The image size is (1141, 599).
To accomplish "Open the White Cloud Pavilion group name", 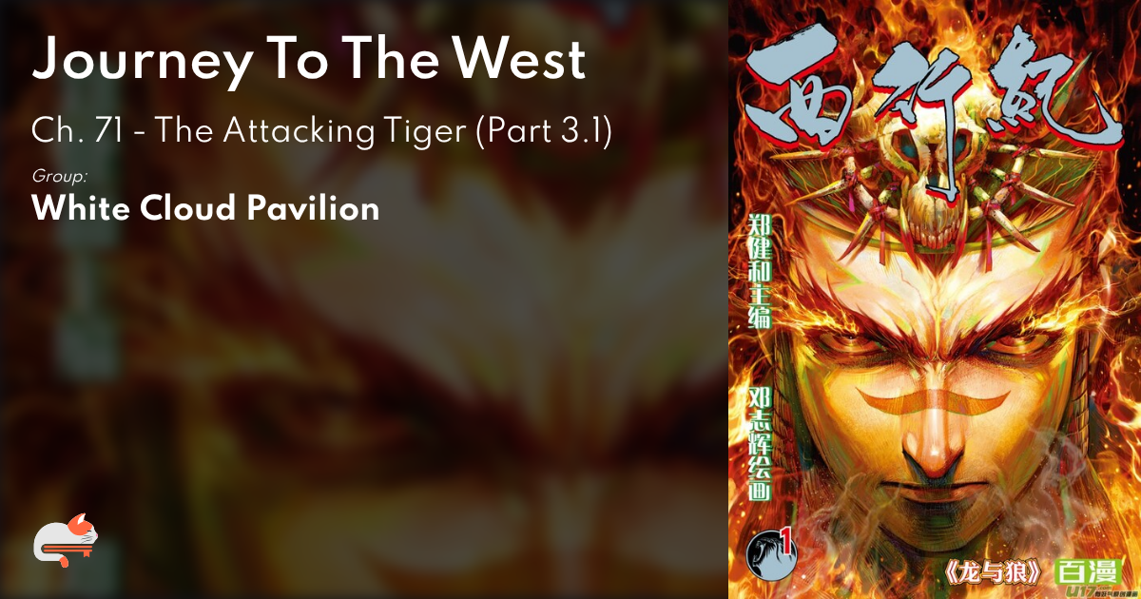I will [205, 208].
